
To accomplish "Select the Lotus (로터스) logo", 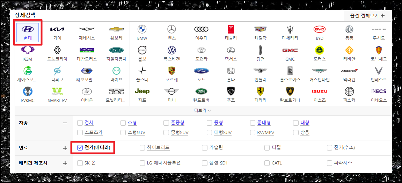I will click(x=320, y=50).
